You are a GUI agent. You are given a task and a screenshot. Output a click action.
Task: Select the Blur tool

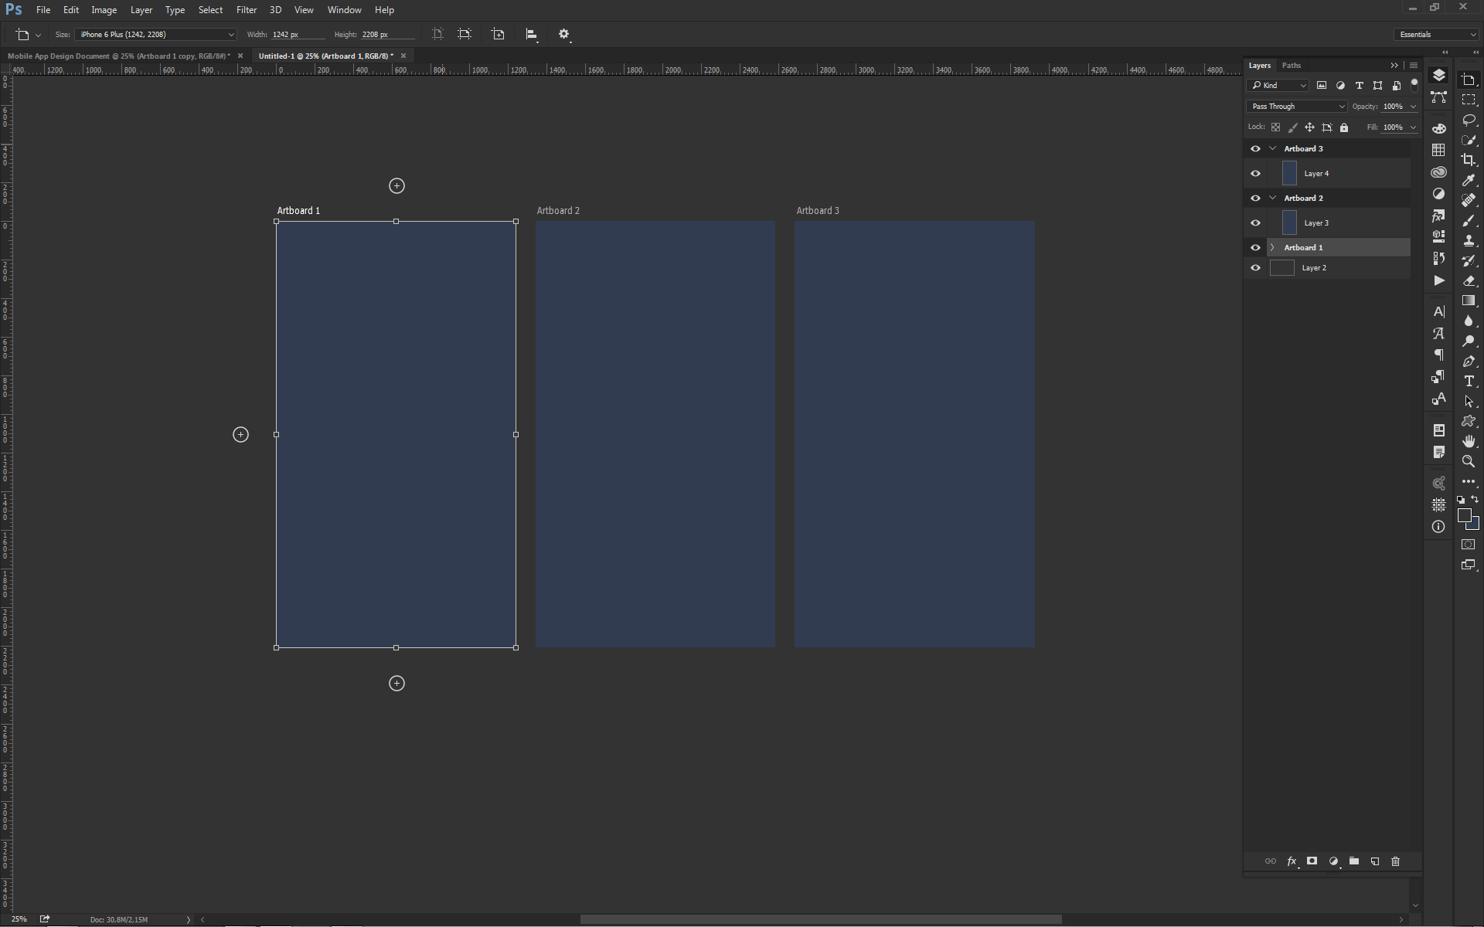[x=1469, y=321]
